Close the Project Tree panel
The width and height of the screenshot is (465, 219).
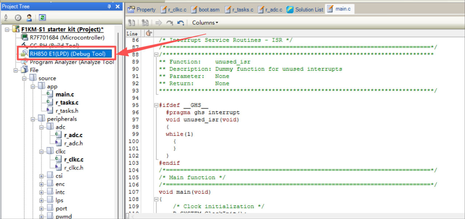coord(117,7)
